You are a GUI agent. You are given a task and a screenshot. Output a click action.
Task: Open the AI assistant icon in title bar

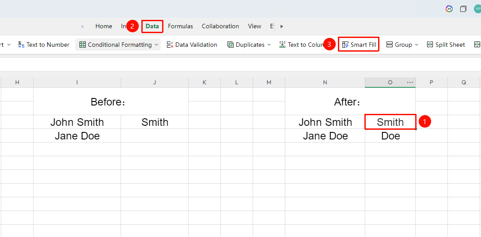[449, 9]
